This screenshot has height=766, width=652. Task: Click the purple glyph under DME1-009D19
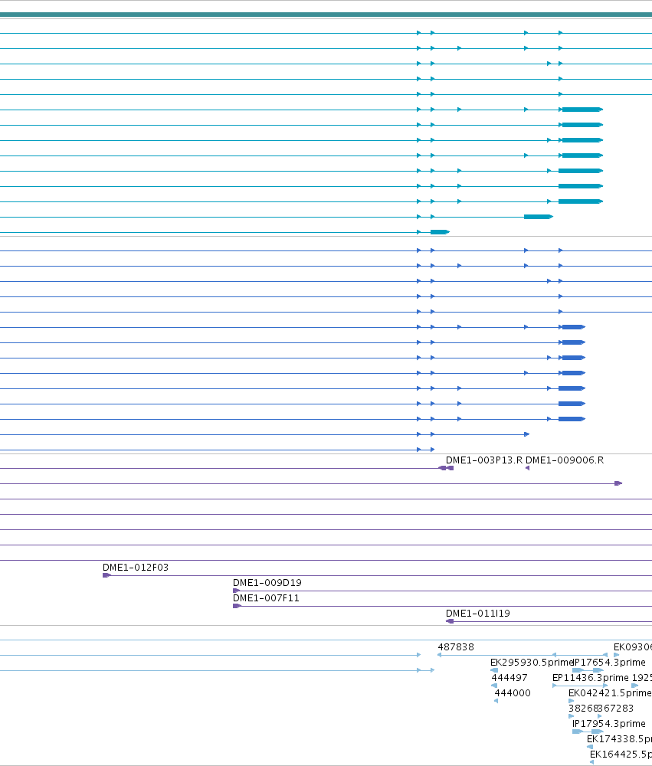237,591
